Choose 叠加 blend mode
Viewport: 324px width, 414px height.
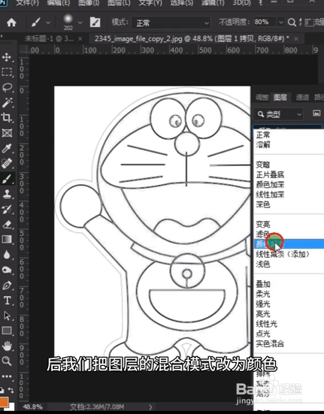[x=289, y=284]
